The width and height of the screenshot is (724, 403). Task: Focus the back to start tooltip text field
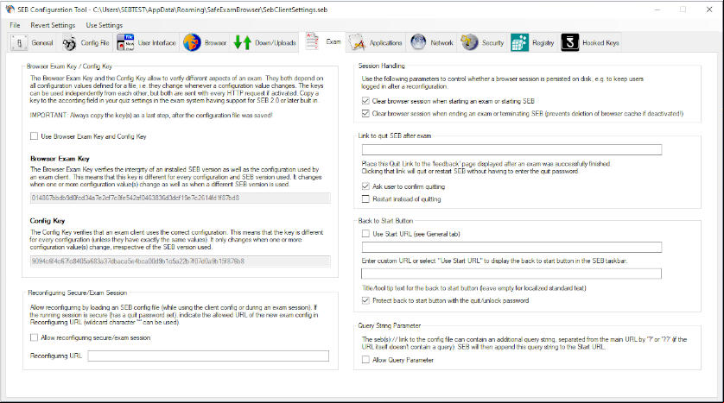pyautogui.click(x=511, y=274)
